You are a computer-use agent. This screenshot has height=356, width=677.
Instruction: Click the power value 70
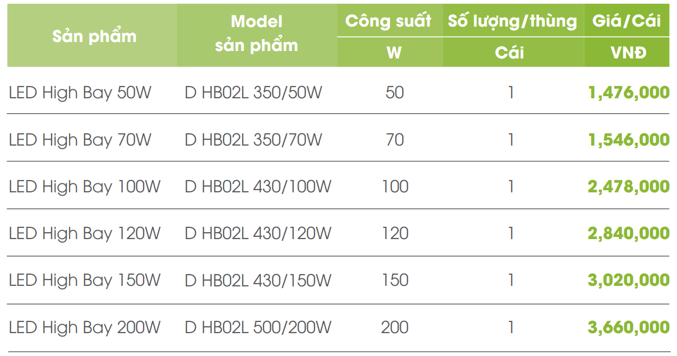pyautogui.click(x=395, y=140)
